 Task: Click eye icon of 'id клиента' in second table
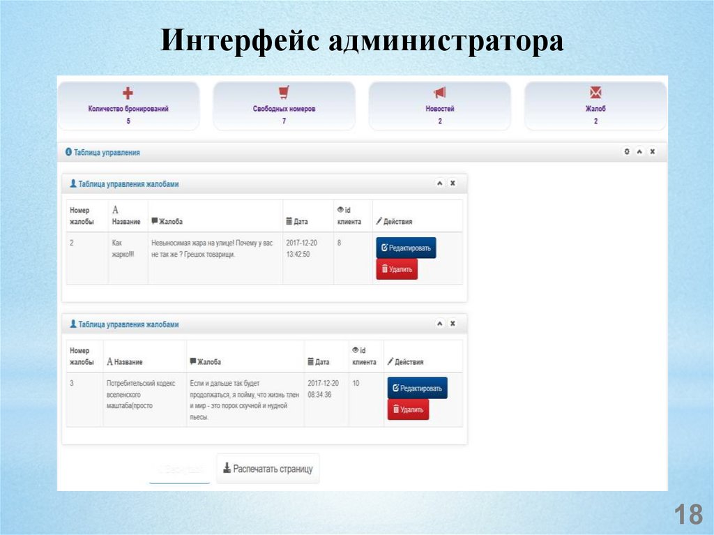tap(355, 350)
